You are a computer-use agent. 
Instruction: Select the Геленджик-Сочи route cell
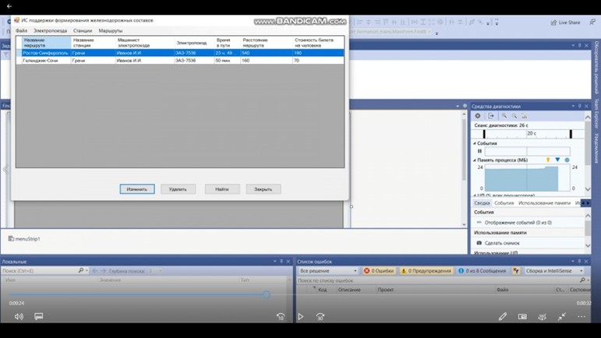pos(46,61)
